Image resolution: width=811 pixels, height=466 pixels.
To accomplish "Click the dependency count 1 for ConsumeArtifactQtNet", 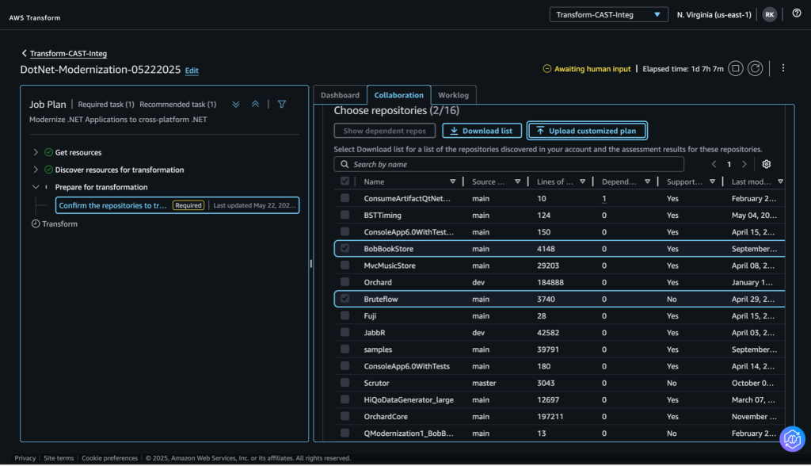I will 604,198.
